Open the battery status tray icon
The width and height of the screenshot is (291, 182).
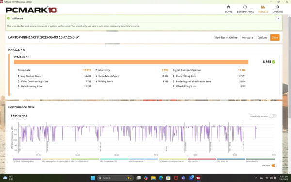pyautogui.click(x=275, y=178)
